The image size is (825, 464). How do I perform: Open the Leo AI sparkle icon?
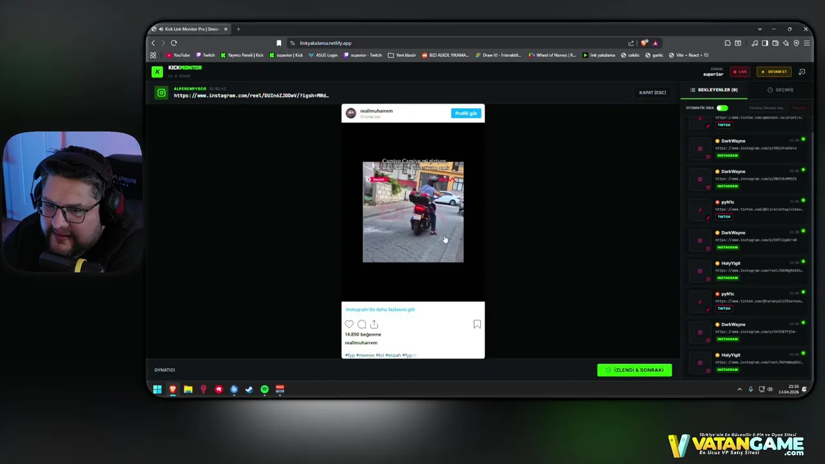(786, 43)
